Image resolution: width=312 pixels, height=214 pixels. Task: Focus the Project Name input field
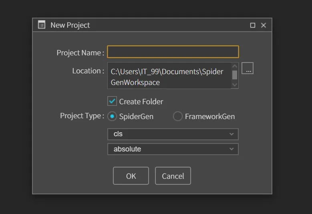[173, 52]
